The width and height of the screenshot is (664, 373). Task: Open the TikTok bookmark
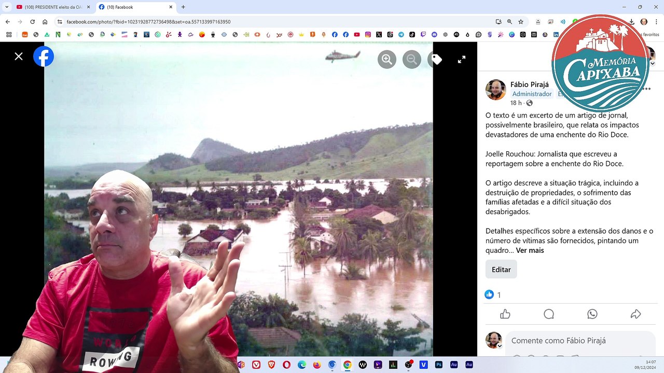(412, 35)
